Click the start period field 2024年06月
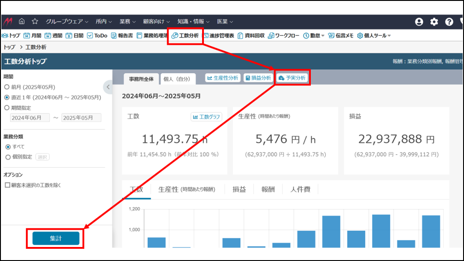This screenshot has width=464, height=261. click(x=30, y=118)
